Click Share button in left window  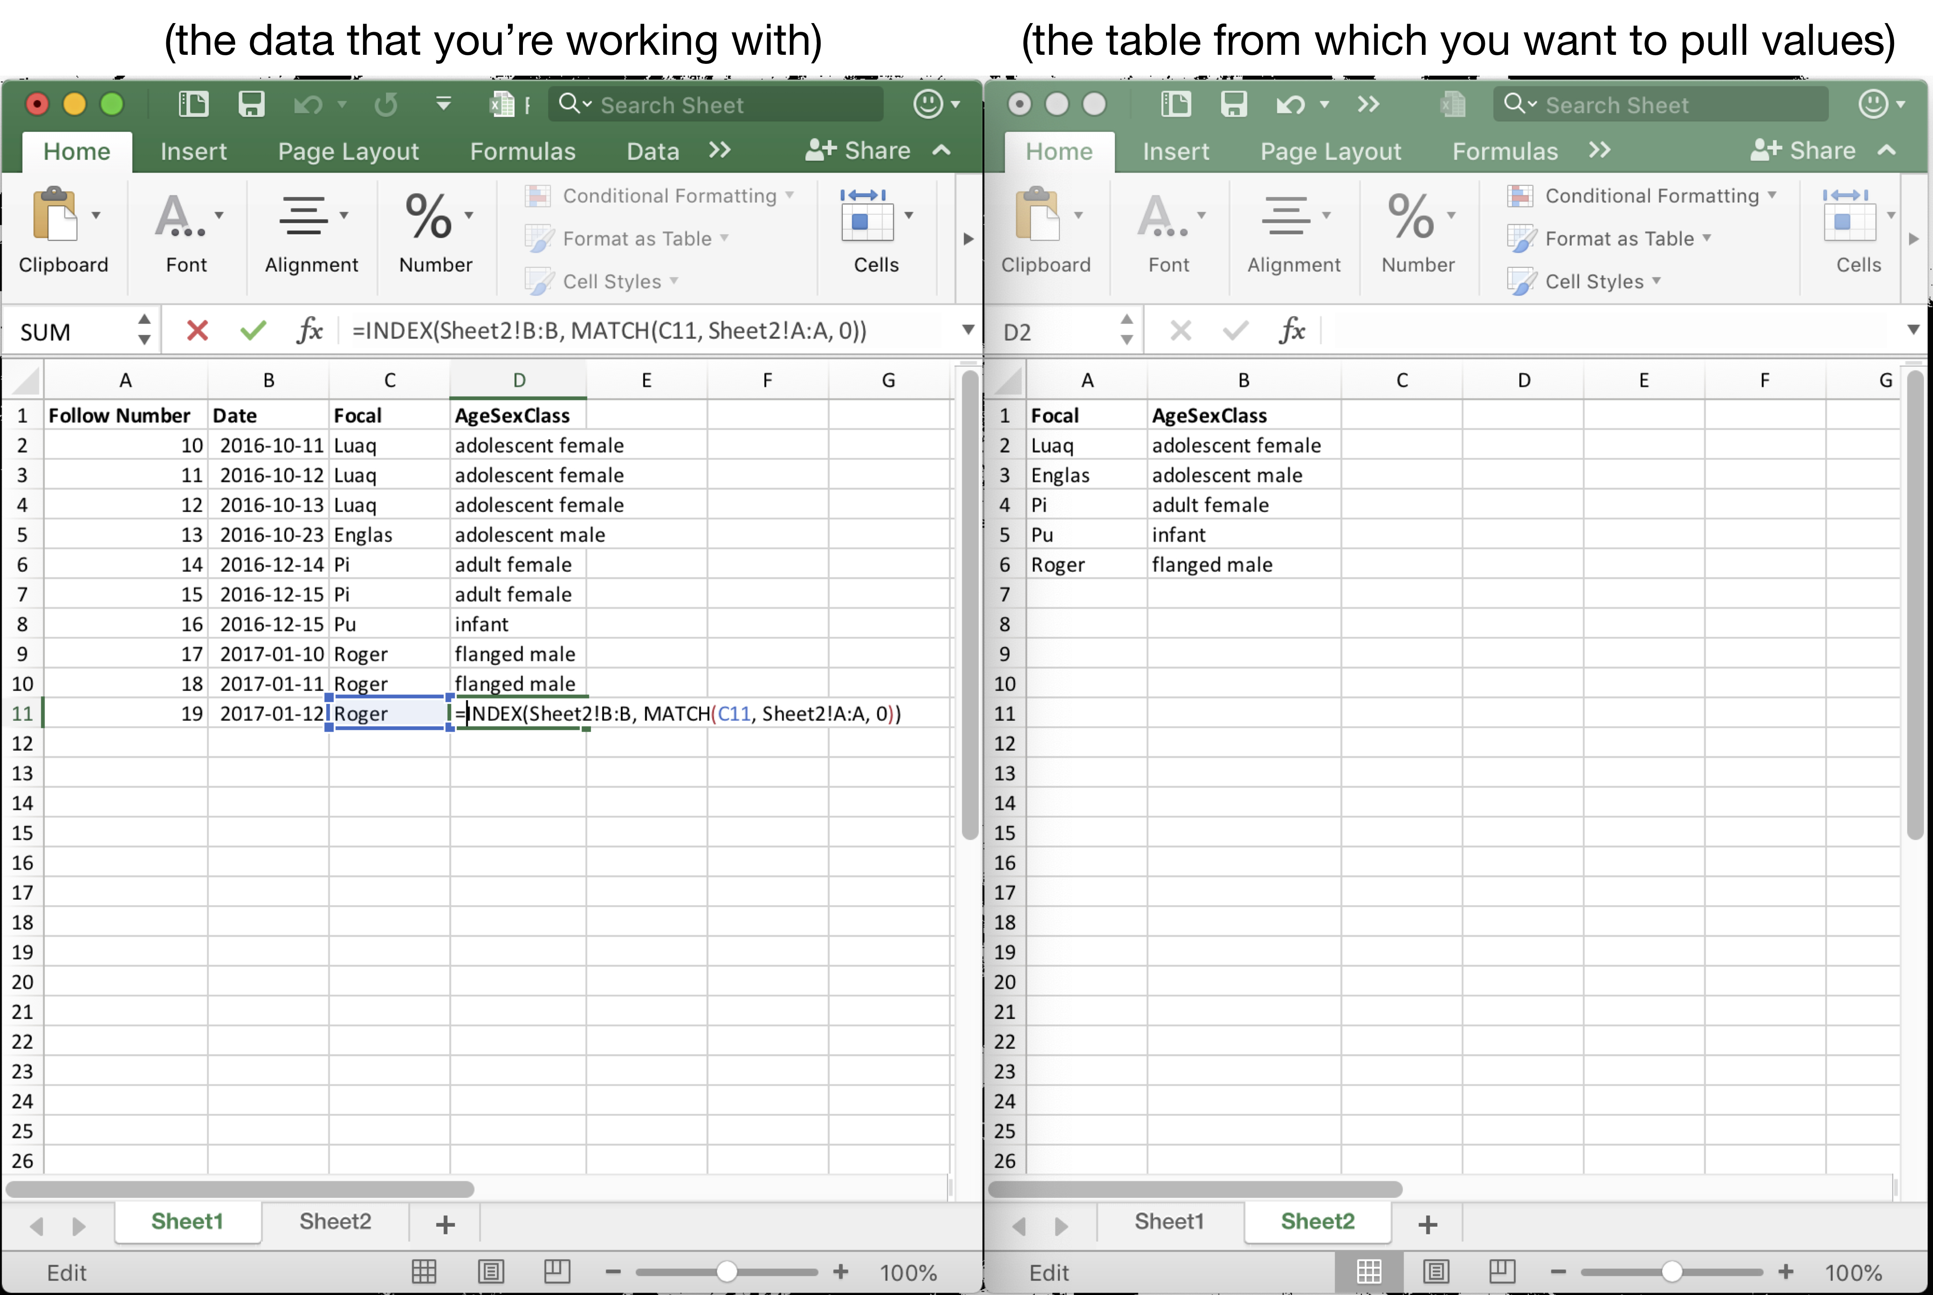click(x=857, y=149)
